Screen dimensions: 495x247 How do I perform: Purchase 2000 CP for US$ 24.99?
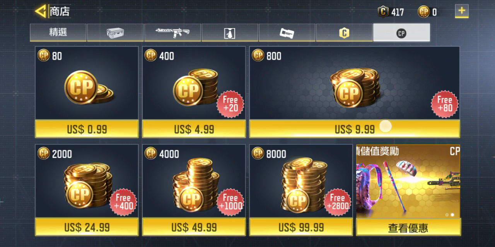[x=87, y=227]
